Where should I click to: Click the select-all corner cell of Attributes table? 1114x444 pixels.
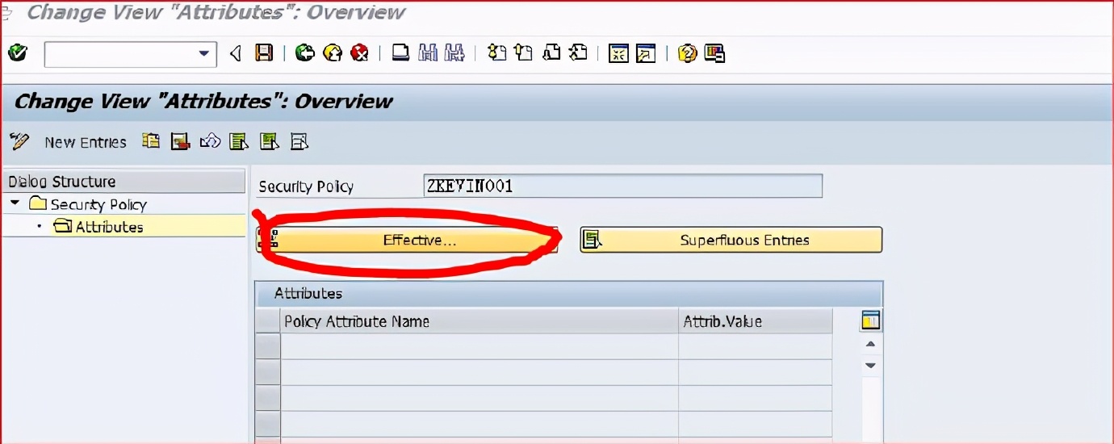tap(268, 321)
